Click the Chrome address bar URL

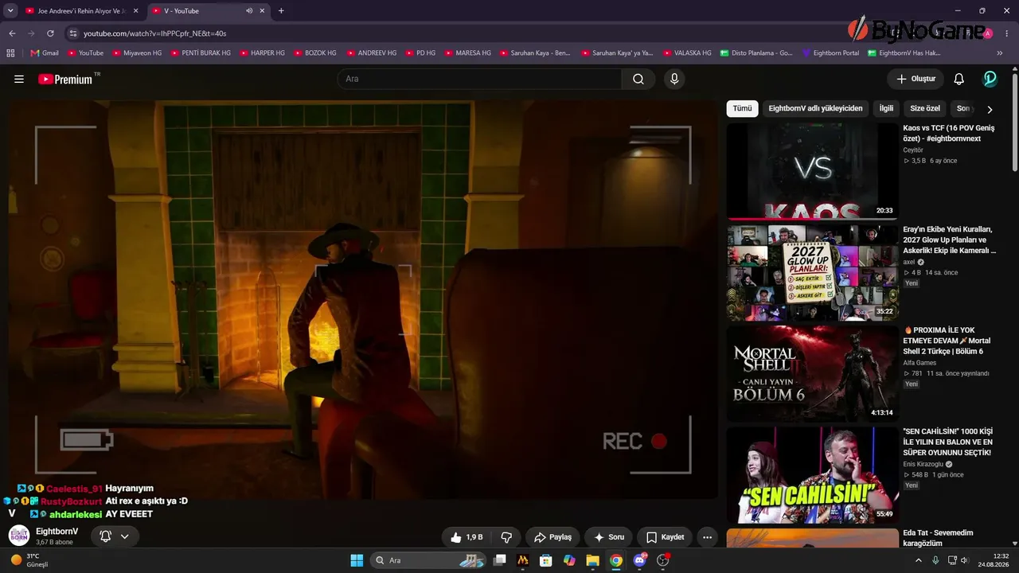coord(155,33)
